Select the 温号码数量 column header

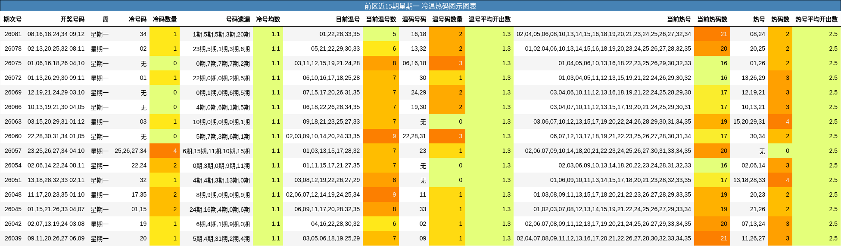point(447,19)
